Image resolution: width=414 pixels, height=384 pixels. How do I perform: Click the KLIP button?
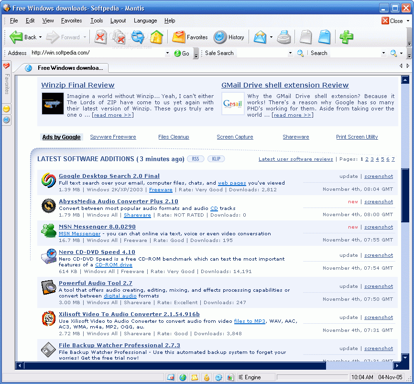(216, 159)
